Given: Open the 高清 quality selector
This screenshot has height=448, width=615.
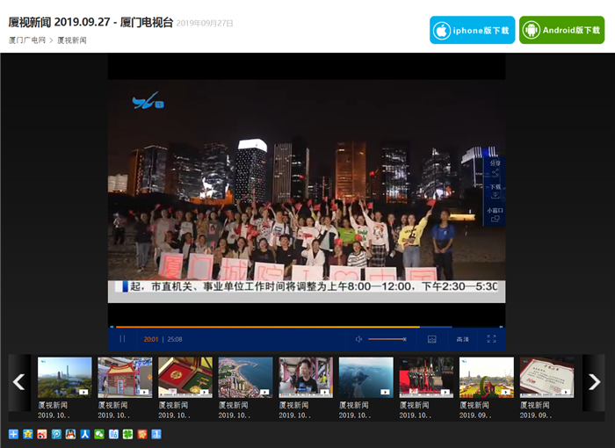Looking at the screenshot, I should pos(462,339).
